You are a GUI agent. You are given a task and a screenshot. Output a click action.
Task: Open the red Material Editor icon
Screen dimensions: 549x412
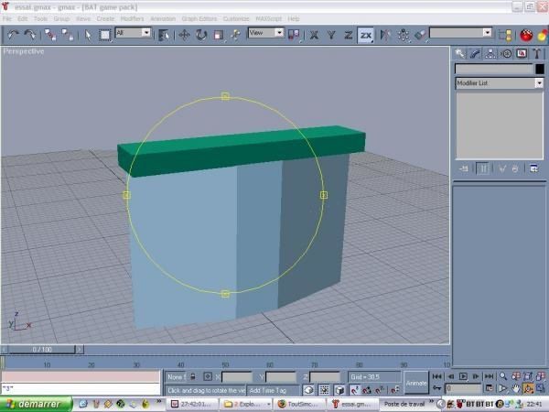(x=526, y=35)
